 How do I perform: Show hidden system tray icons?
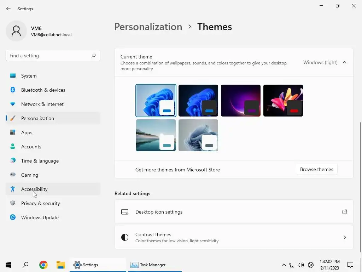pyautogui.click(x=284, y=265)
